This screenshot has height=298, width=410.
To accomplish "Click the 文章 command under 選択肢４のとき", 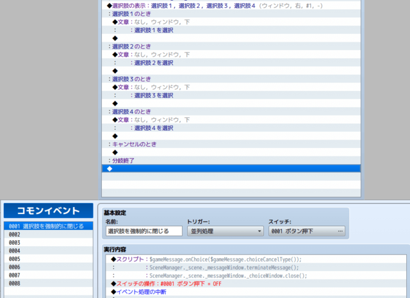I will click(x=231, y=120).
